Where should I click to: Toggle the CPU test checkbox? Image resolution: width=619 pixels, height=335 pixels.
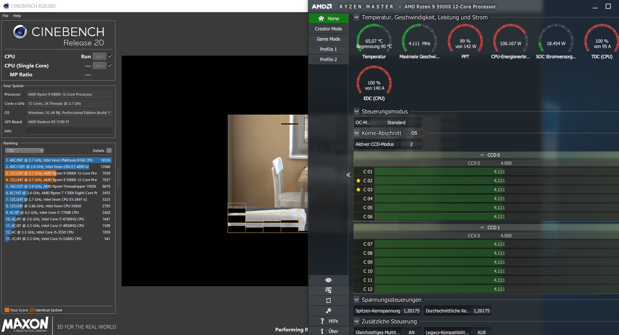pyautogui.click(x=110, y=56)
